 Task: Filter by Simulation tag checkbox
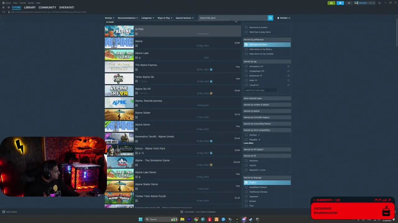point(246,66)
